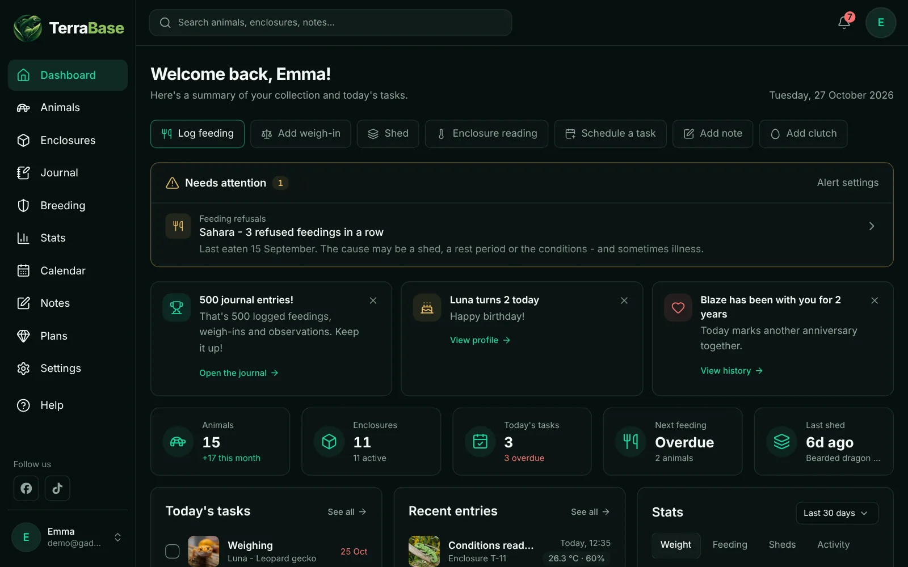Click the Today's tasks calendar-check icon
The image size is (908, 567).
[x=480, y=441]
